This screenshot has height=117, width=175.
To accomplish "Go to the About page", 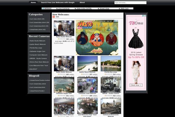I will point(82,2).
